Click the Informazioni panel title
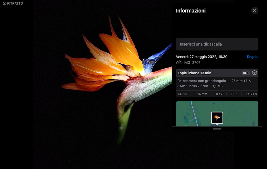The height and width of the screenshot is (169, 267). click(191, 11)
